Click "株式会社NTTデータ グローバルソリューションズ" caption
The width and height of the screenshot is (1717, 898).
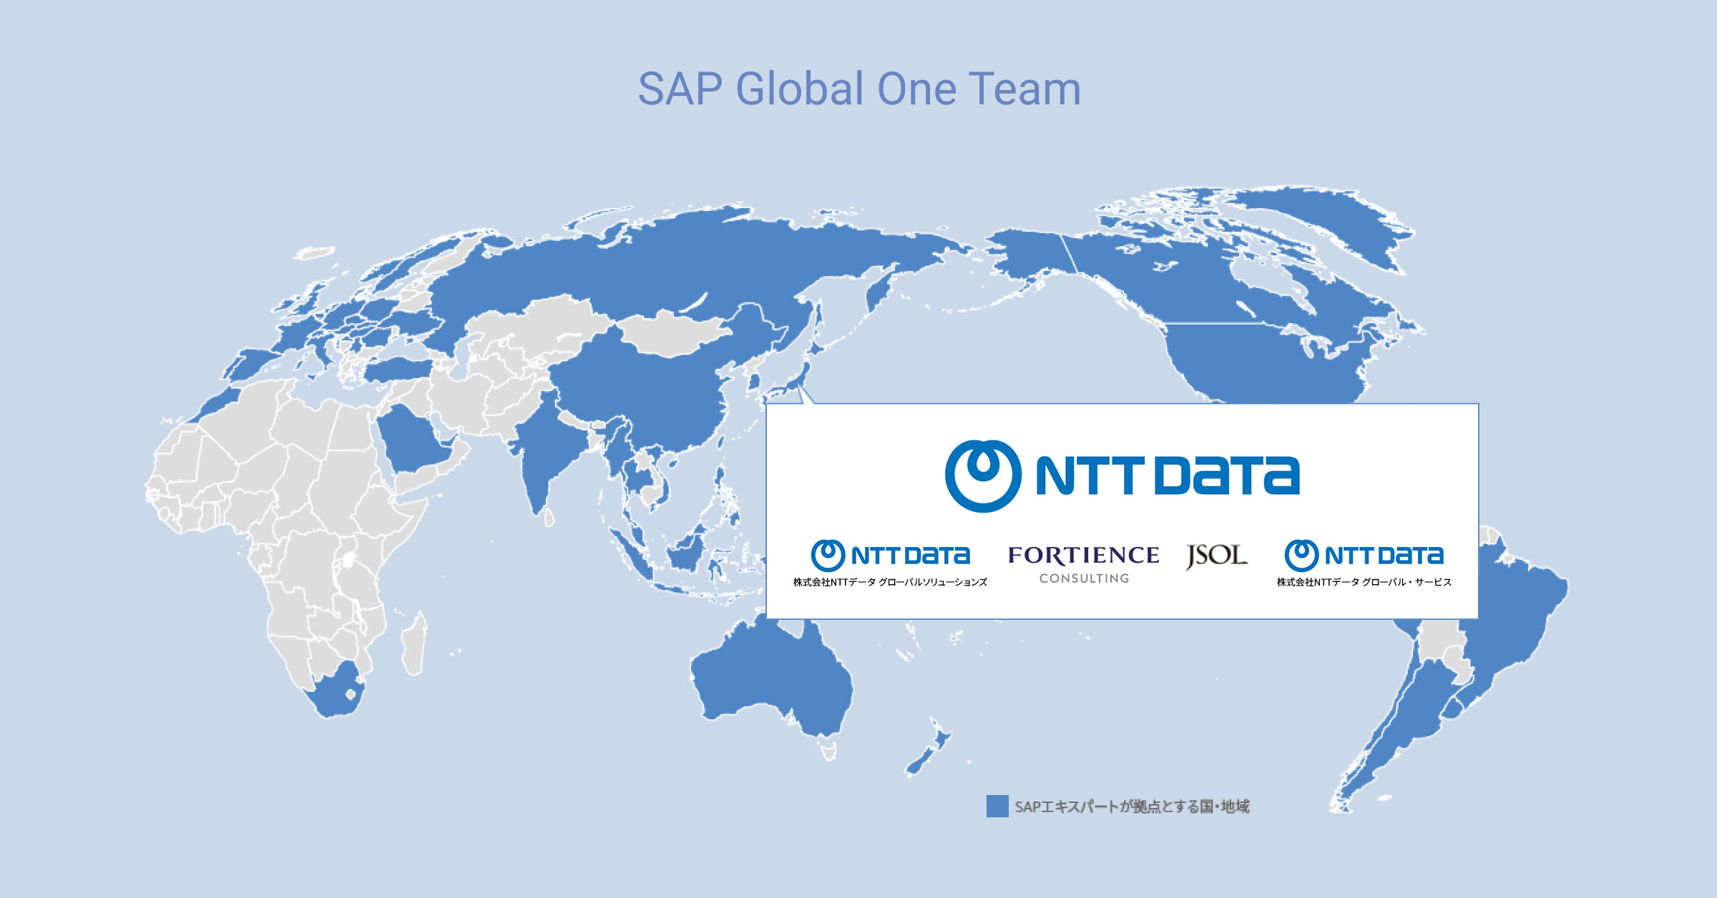pyautogui.click(x=890, y=582)
